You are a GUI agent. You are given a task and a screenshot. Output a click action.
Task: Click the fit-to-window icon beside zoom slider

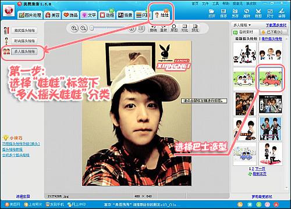141,28
